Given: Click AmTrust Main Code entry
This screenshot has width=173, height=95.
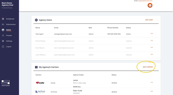Looking at the screenshot, I should (77, 91).
